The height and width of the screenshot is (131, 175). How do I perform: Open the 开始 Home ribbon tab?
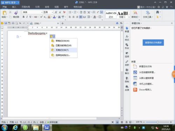click(x=5, y=7)
